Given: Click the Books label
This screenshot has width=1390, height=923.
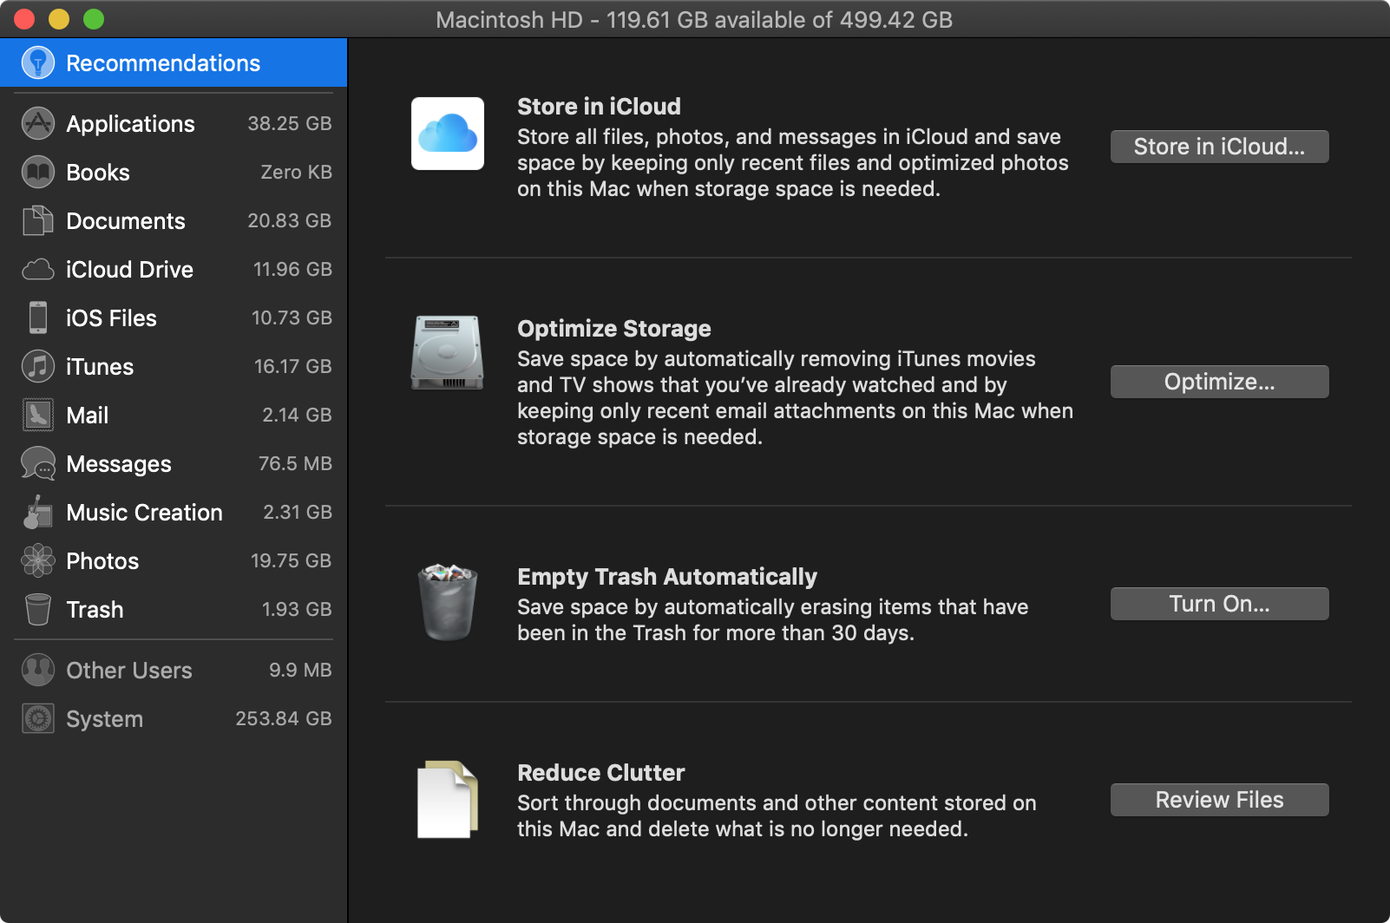Looking at the screenshot, I should [98, 173].
